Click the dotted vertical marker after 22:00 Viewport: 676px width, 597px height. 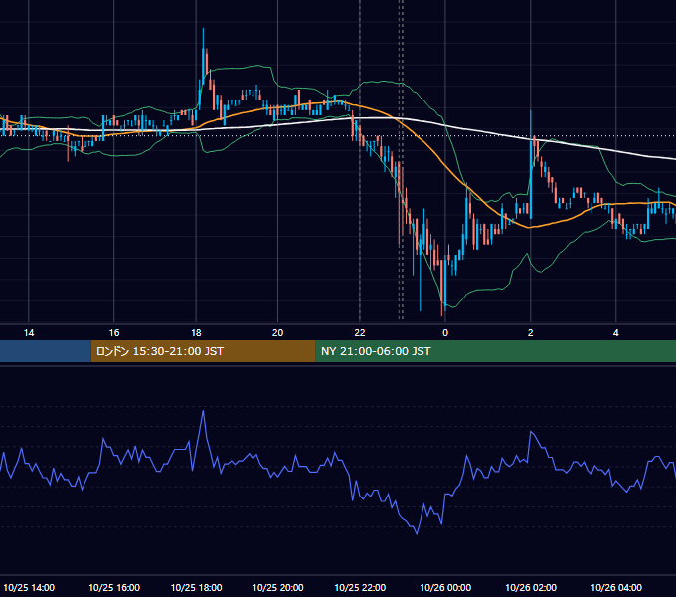pyautogui.click(x=401, y=160)
